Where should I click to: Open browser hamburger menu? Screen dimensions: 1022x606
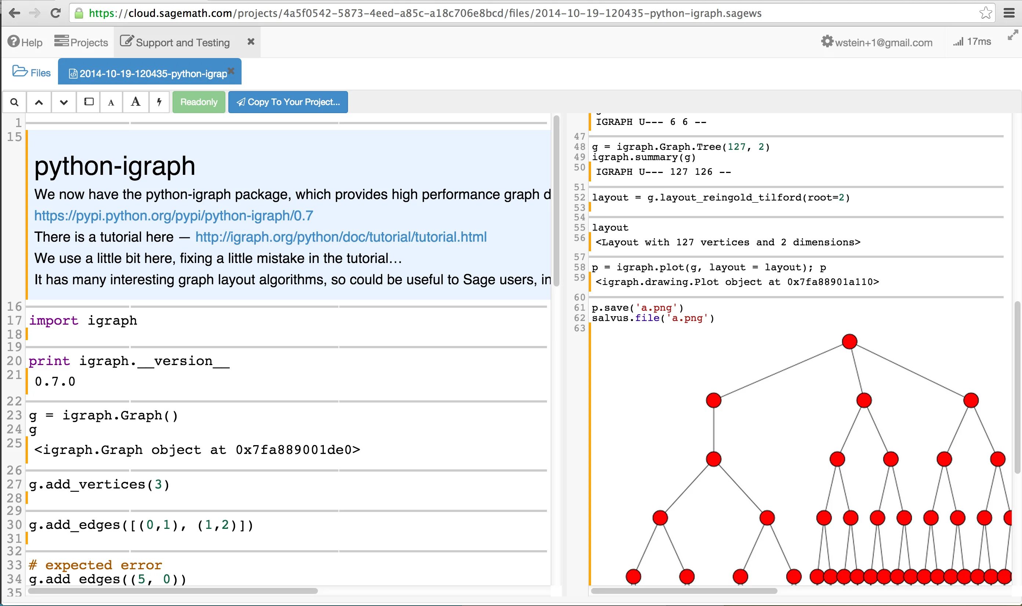(1008, 13)
